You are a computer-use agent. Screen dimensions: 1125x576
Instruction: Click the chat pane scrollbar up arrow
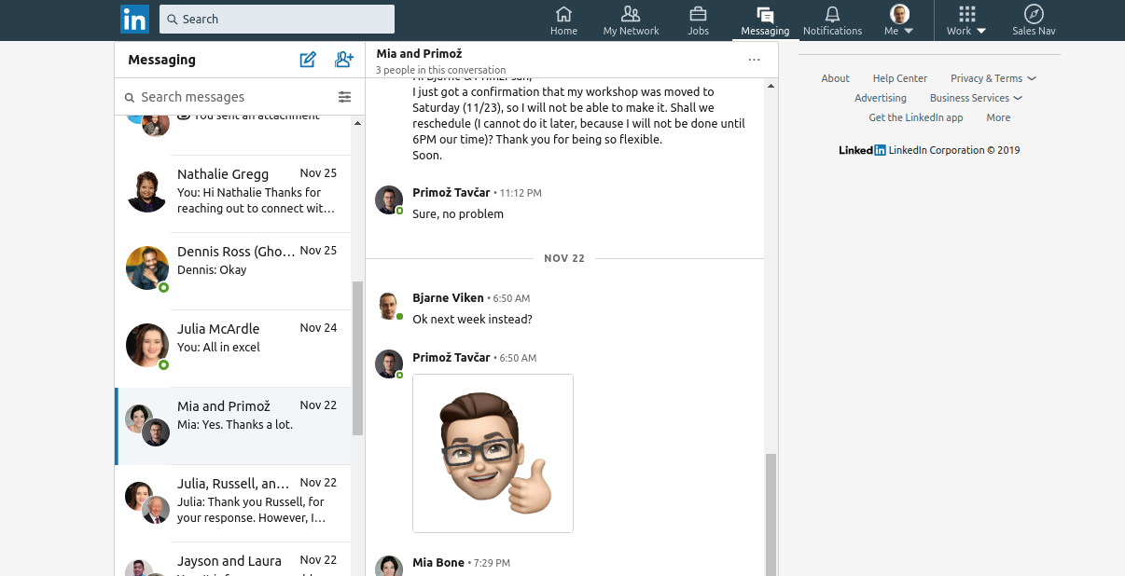[771, 86]
